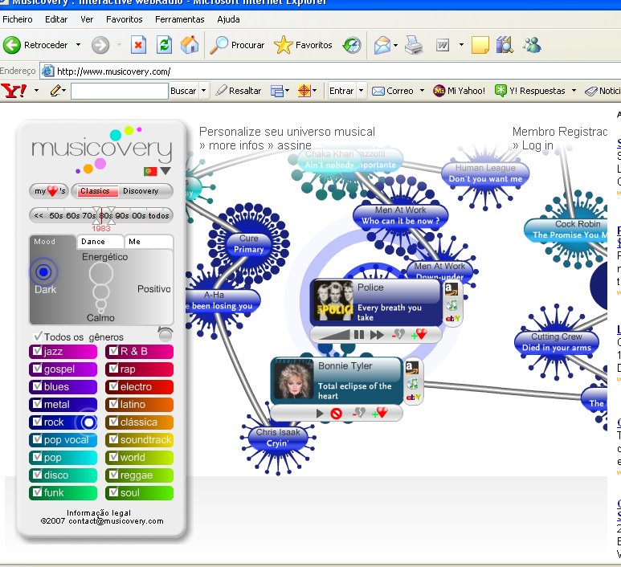The width and height of the screenshot is (621, 567).
Task: Click Amazon icon on Police card
Action: (451, 289)
